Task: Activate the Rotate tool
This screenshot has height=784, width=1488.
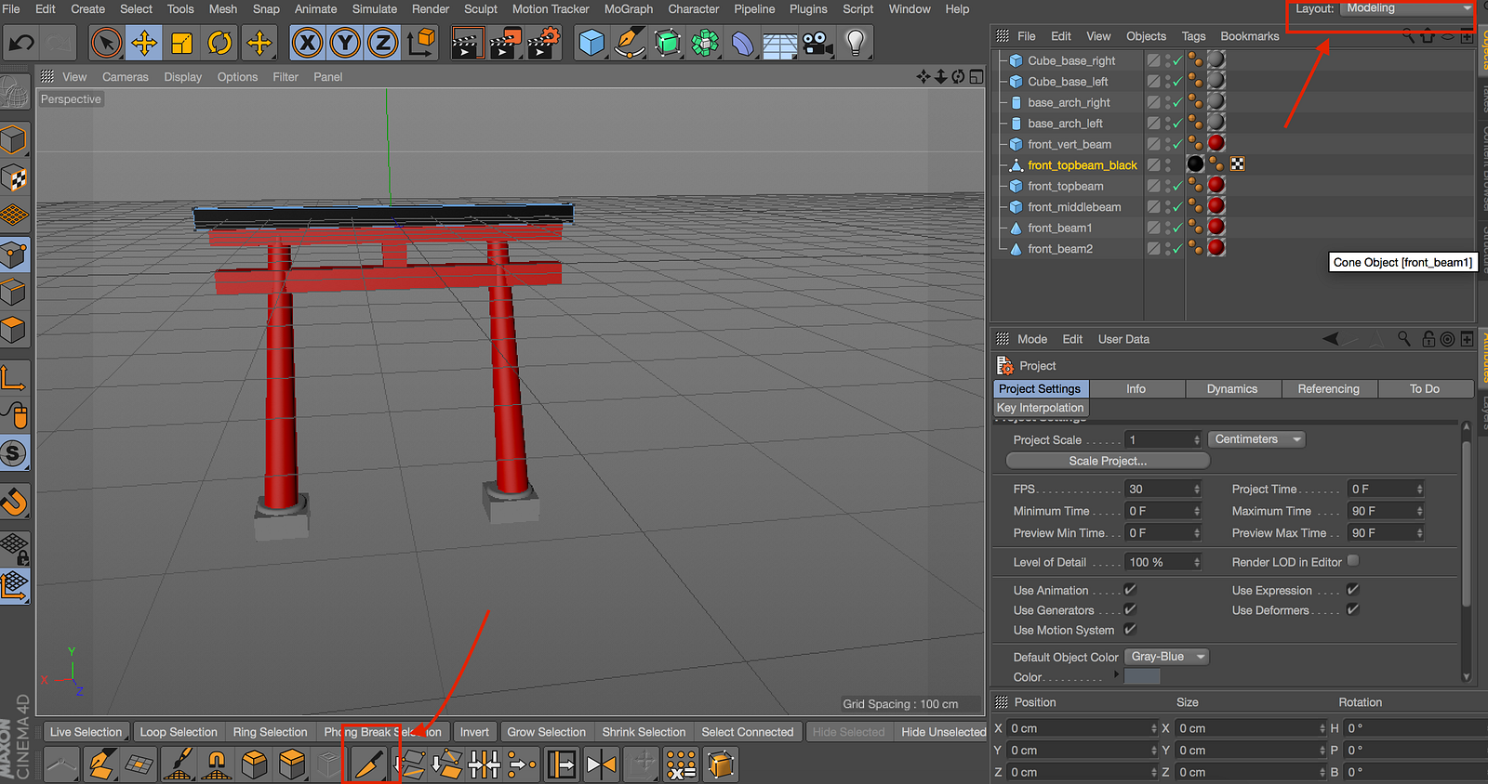Action: click(x=219, y=43)
